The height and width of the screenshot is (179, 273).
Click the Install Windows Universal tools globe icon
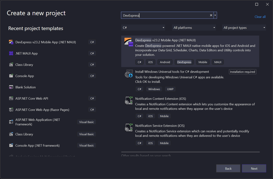click(129, 74)
